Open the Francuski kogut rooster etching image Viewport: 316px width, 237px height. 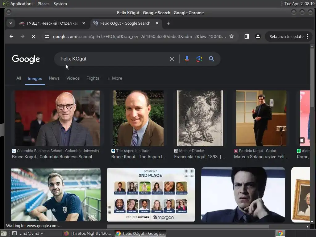(x=200, y=118)
